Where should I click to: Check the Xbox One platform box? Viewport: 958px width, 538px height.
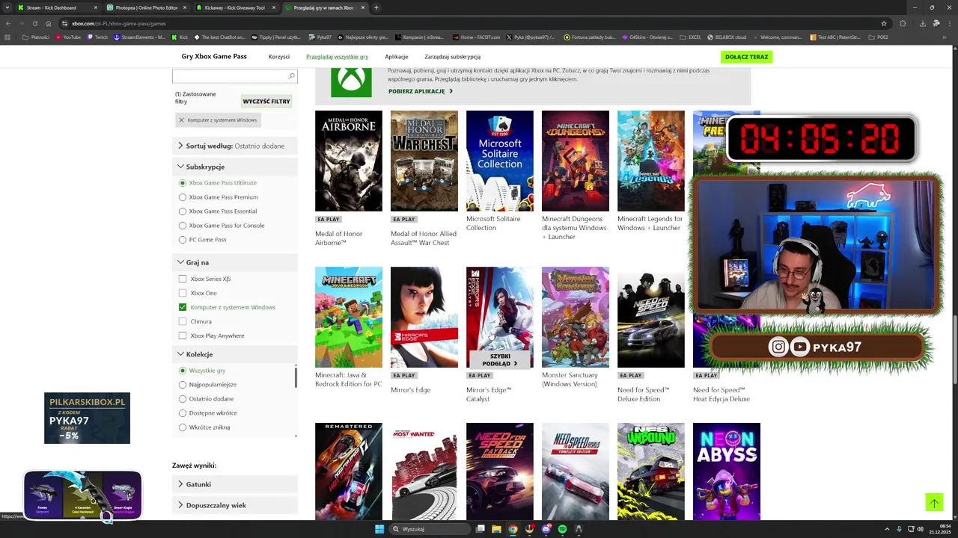[183, 293]
